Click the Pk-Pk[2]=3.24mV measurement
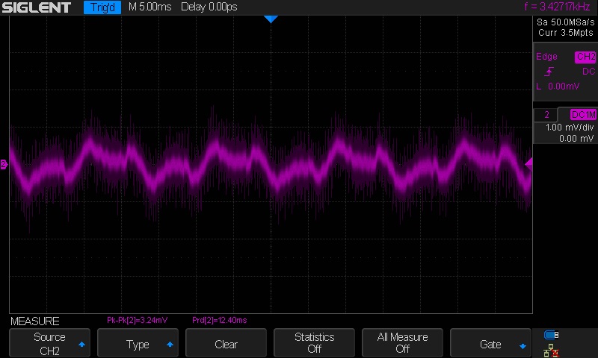The width and height of the screenshot is (598, 358). coord(138,321)
